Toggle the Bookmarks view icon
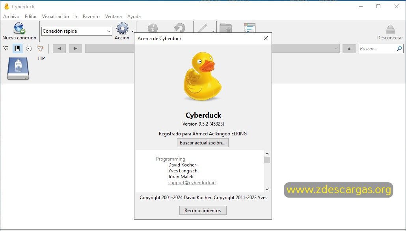Image resolution: width=406 pixels, height=231 pixels. pos(17,48)
